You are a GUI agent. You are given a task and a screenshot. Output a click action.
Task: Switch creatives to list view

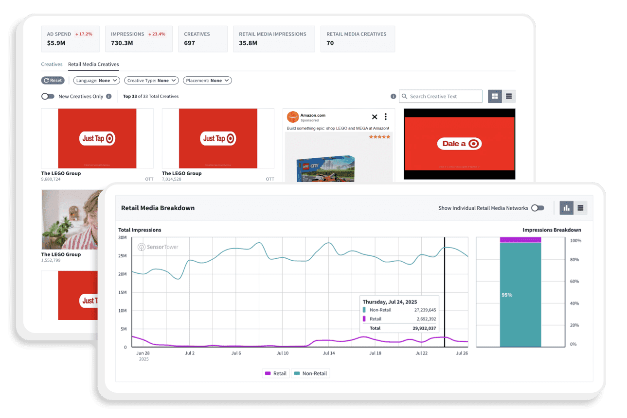pyautogui.click(x=509, y=96)
